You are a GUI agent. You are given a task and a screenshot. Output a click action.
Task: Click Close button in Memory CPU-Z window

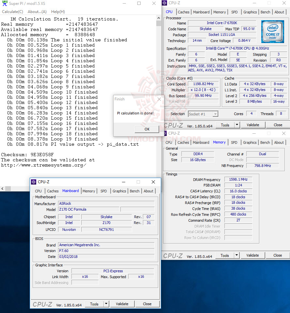point(278,256)
